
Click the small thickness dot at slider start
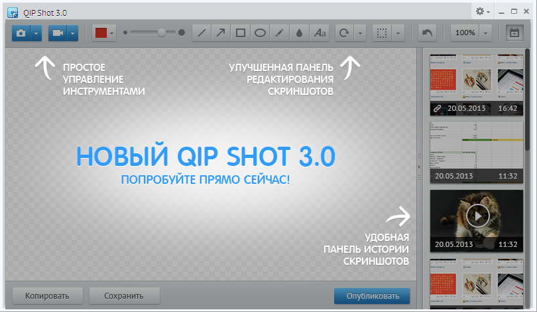pyautogui.click(x=125, y=33)
